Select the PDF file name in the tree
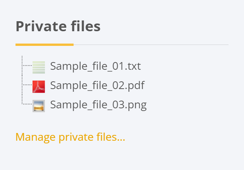 pos(97,85)
